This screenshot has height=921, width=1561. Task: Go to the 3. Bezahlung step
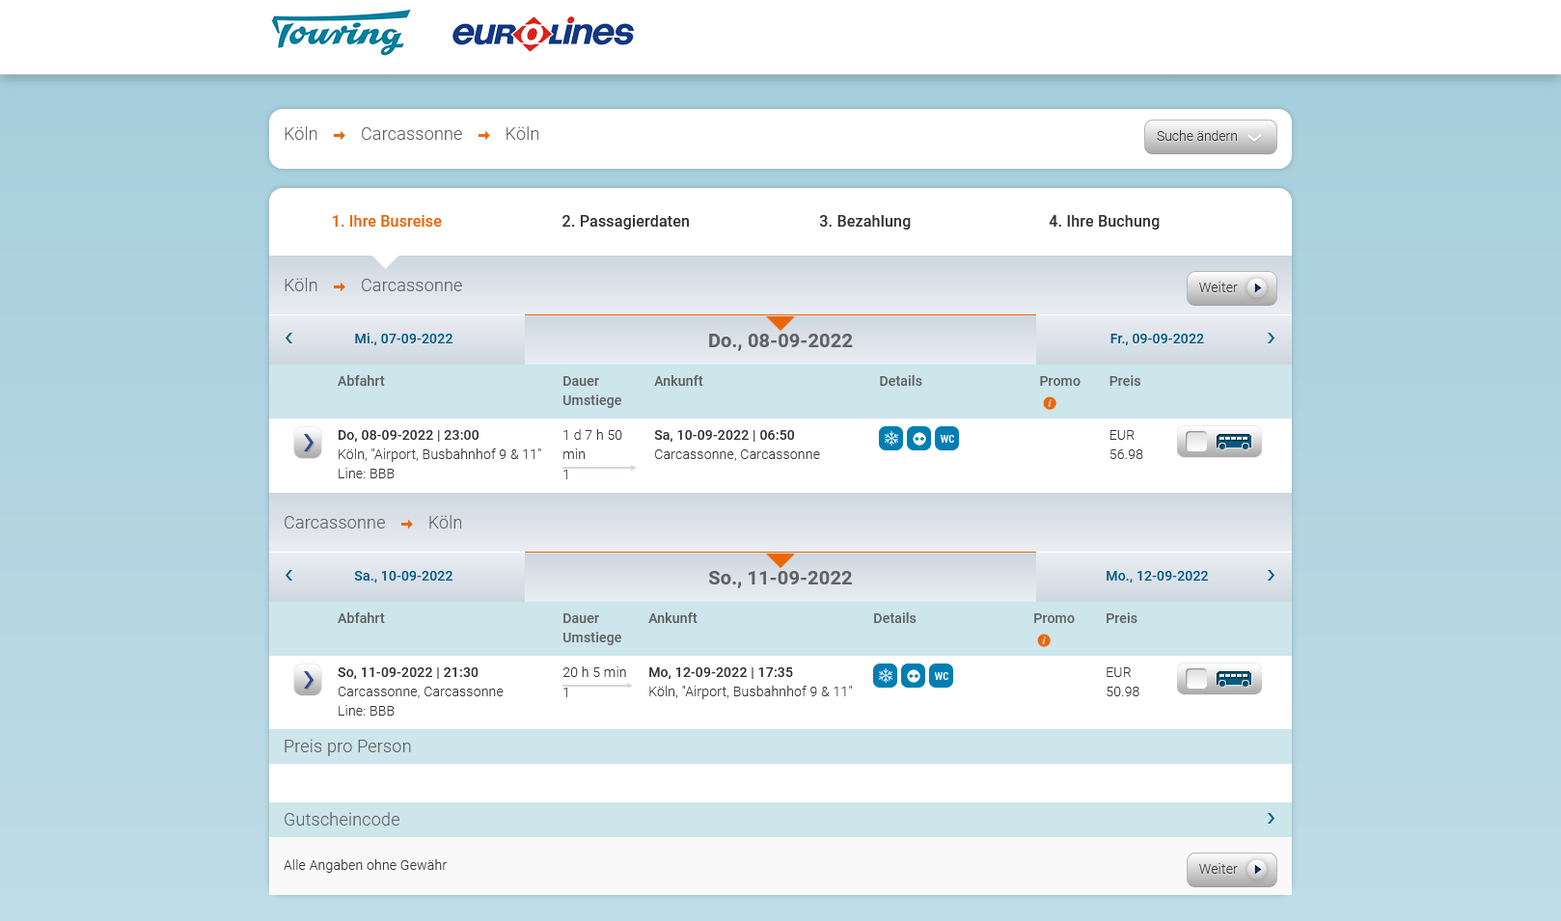click(864, 222)
